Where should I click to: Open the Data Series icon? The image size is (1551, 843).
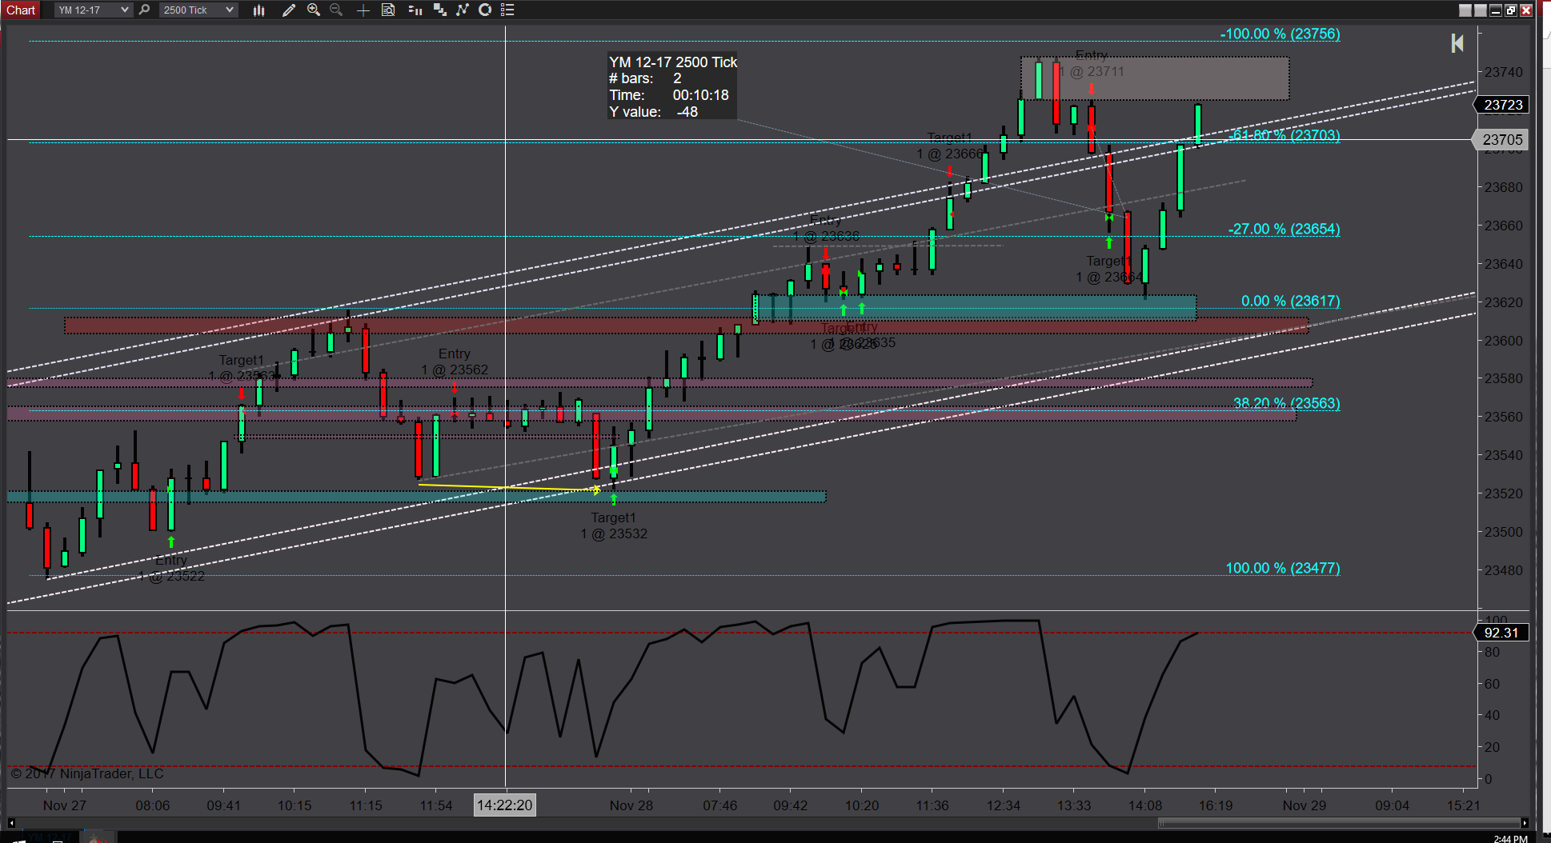(x=439, y=10)
